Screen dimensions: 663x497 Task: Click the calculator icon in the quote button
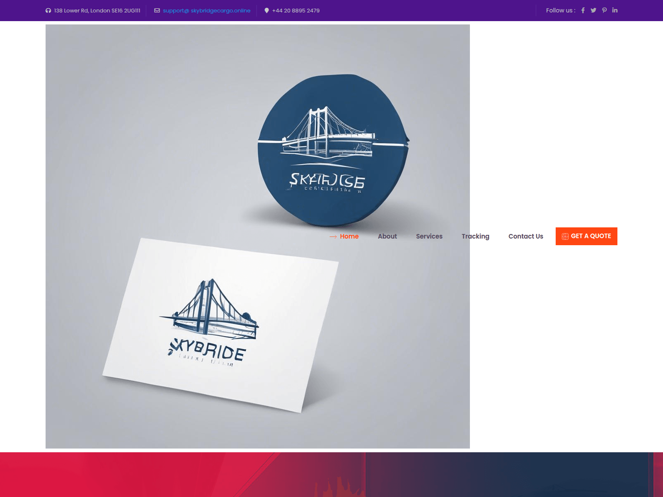pyautogui.click(x=565, y=236)
